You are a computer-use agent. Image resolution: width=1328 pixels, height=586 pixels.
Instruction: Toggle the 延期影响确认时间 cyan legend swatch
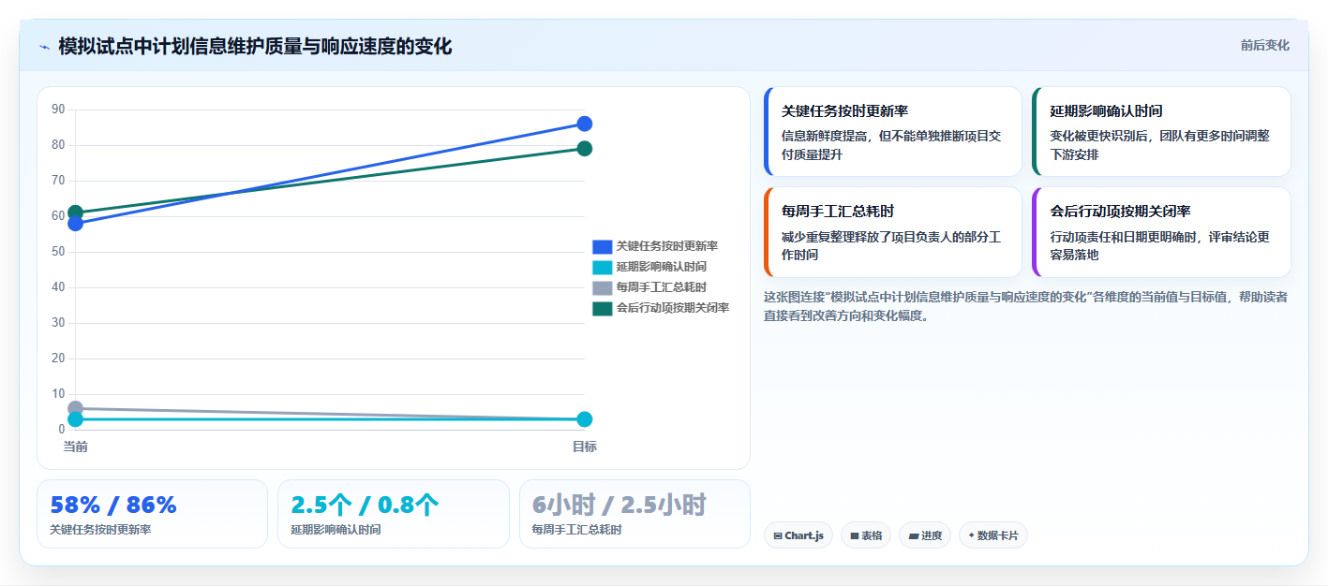click(602, 267)
